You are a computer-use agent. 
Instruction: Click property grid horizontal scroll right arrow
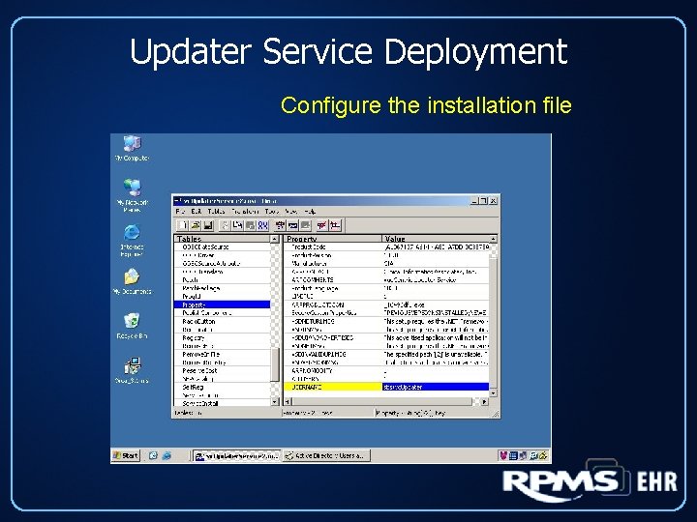(485, 402)
